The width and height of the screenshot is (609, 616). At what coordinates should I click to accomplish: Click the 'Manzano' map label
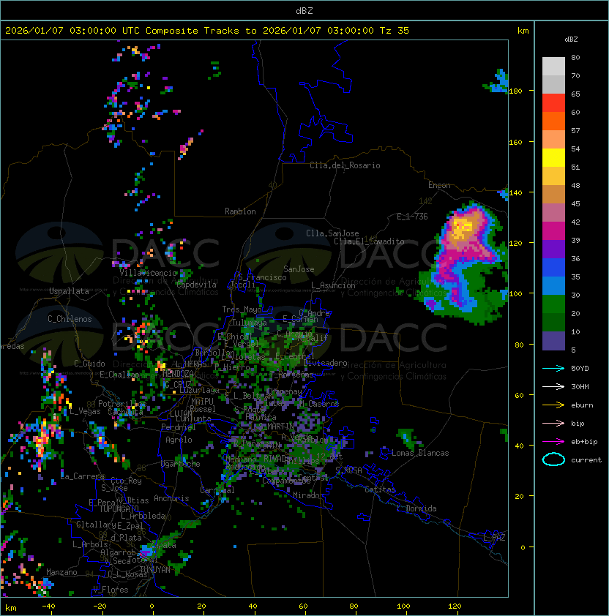tap(61, 572)
